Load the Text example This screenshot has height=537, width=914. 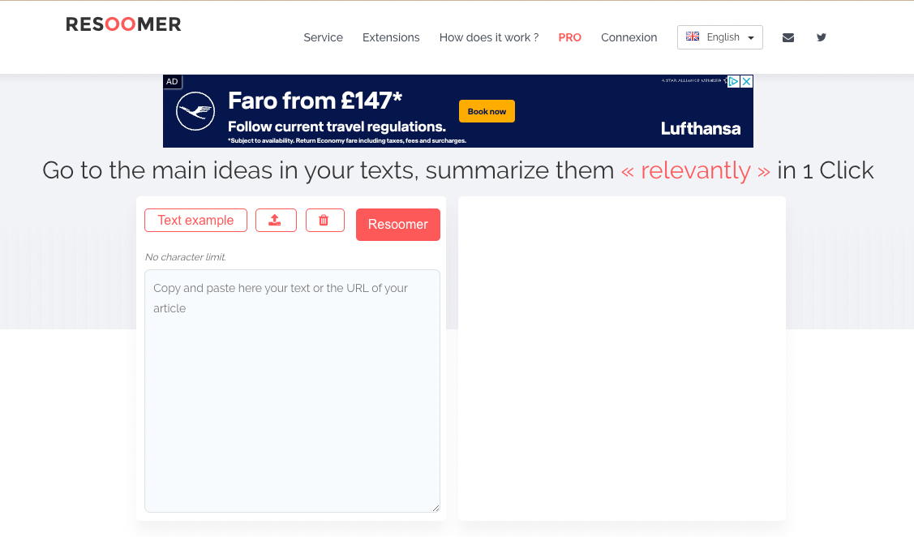coord(195,220)
